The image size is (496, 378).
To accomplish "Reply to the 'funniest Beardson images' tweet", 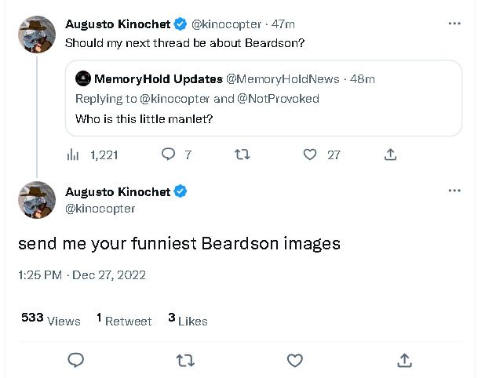I will 76,360.
